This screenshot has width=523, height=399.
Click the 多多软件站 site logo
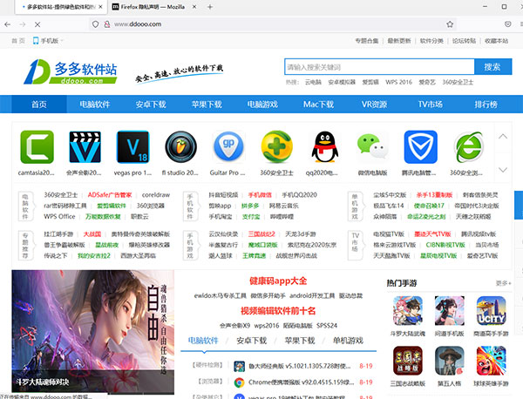click(70, 71)
